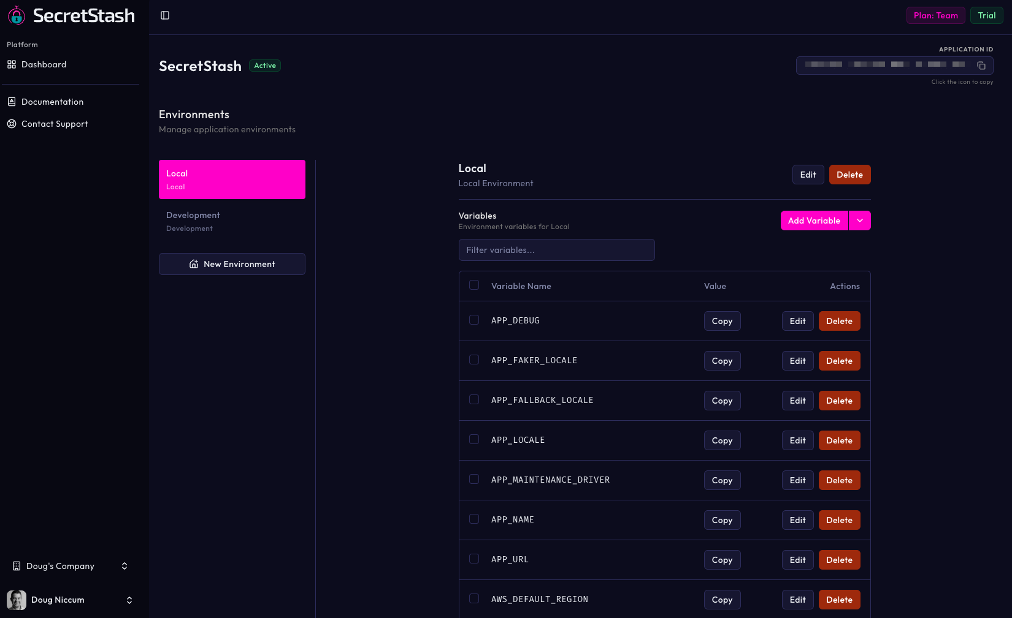
Task: Delete the APP_NAME variable
Action: tap(840, 520)
